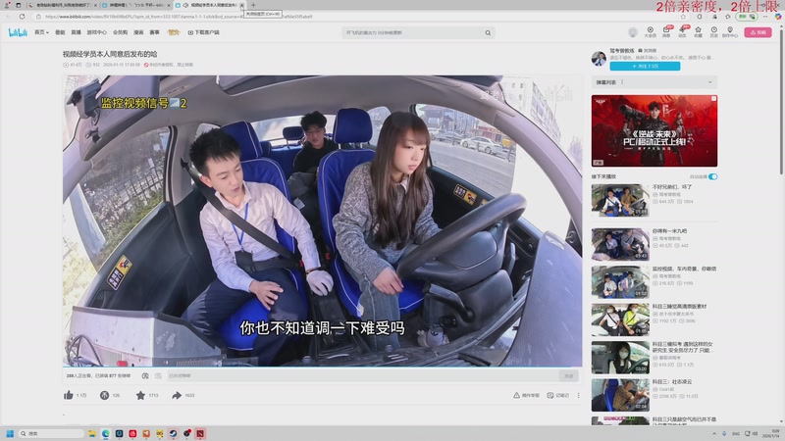Click the like thumbs-up icon
Screen dimensions: 785x441
coord(69,395)
